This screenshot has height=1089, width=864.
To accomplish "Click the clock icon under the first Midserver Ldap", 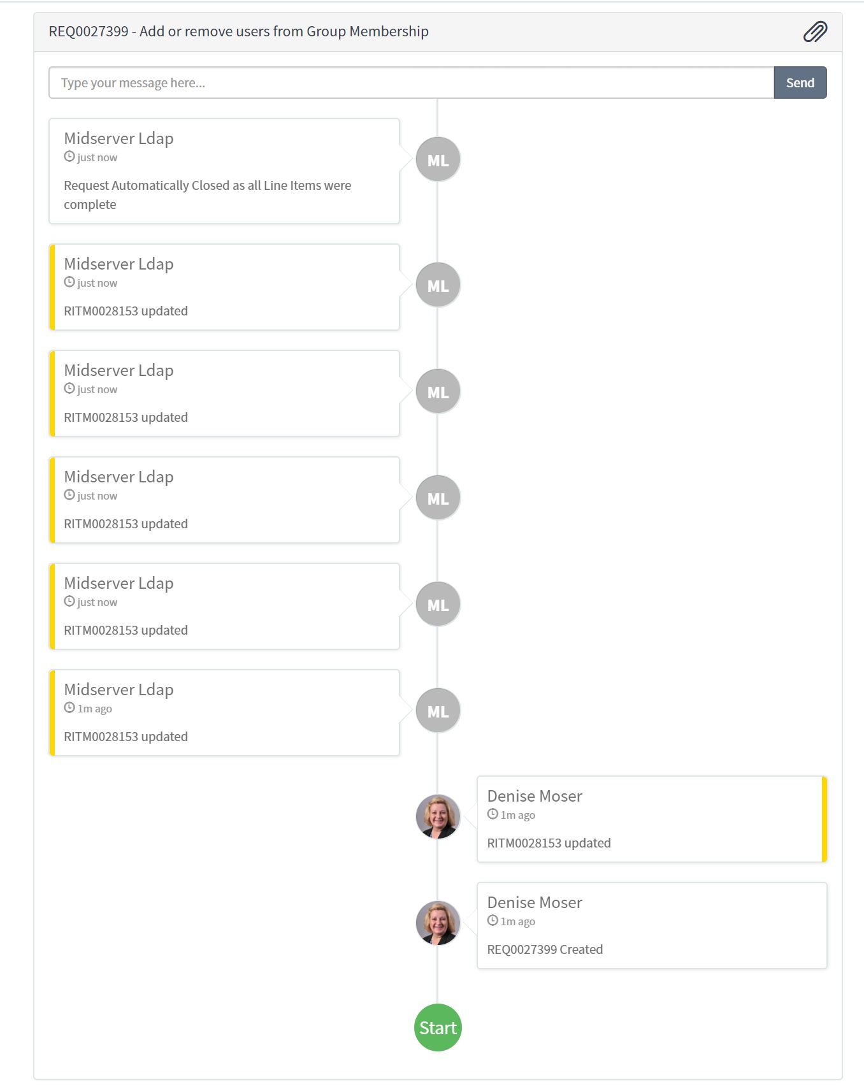I will pyautogui.click(x=69, y=157).
